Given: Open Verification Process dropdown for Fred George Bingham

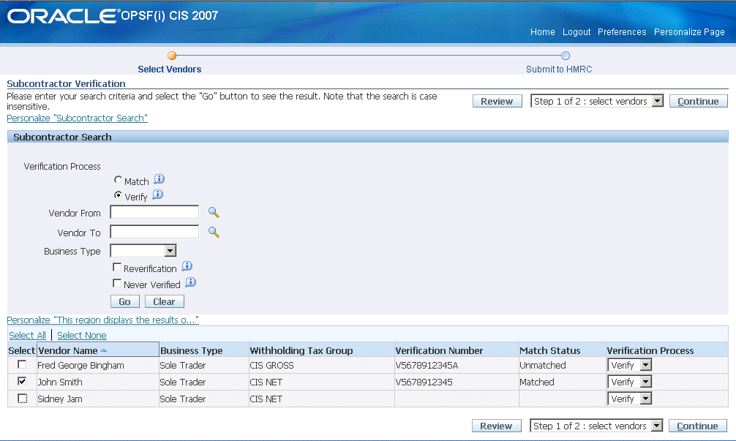Looking at the screenshot, I should (x=629, y=365).
